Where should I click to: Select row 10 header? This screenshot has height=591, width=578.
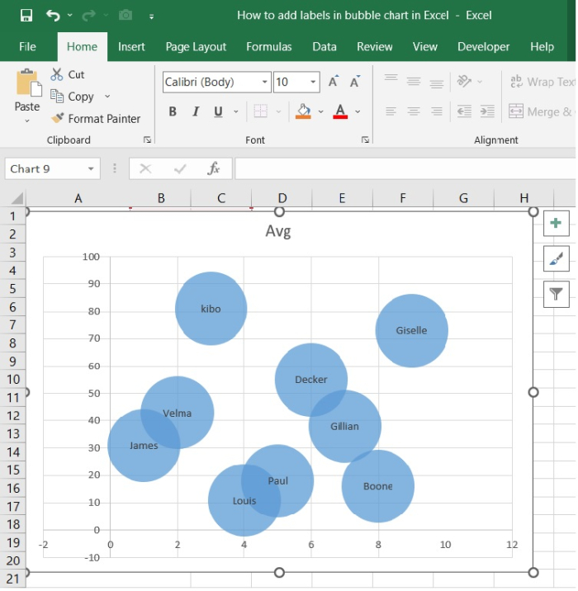coord(13,379)
